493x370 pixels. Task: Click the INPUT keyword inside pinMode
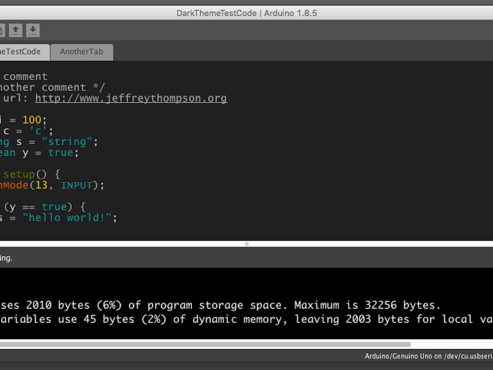[78, 185]
